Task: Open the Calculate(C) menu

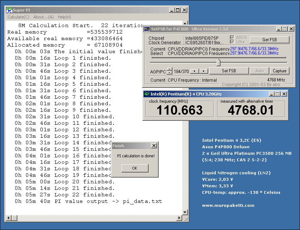Action: point(18,17)
